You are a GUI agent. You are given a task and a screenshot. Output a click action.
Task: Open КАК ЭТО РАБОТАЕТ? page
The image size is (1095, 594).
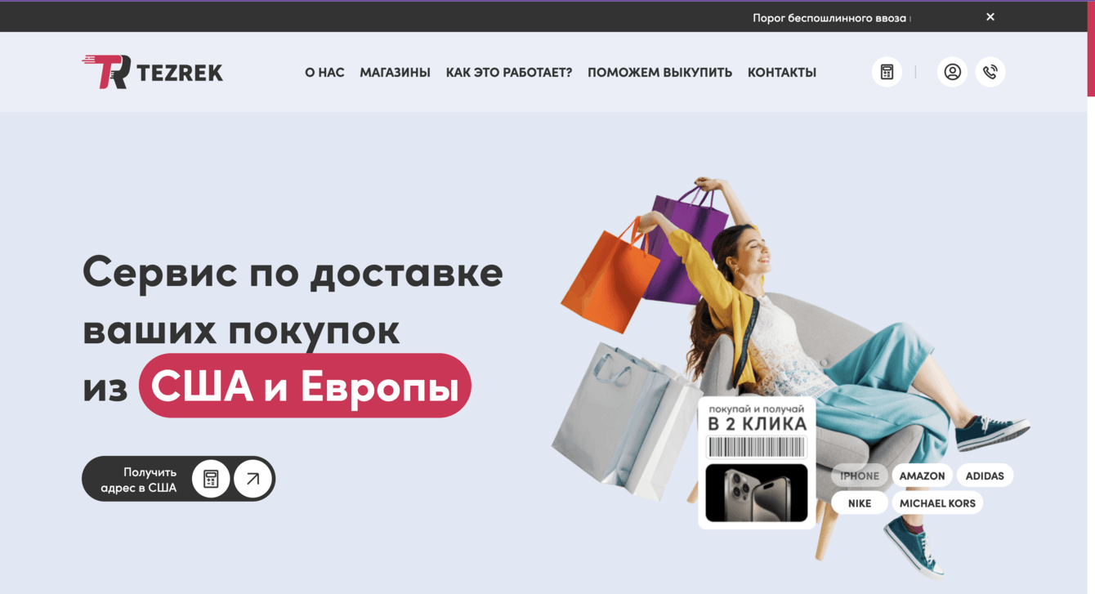point(509,72)
